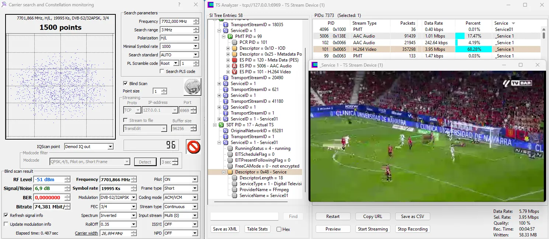Click the H.264 Video ES PID 101 icon
This screenshot has width=549, height=239.
pos(234,72)
